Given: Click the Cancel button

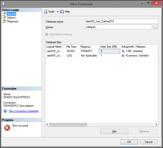Looking at the screenshot, I should pyautogui.click(x=149, y=142).
